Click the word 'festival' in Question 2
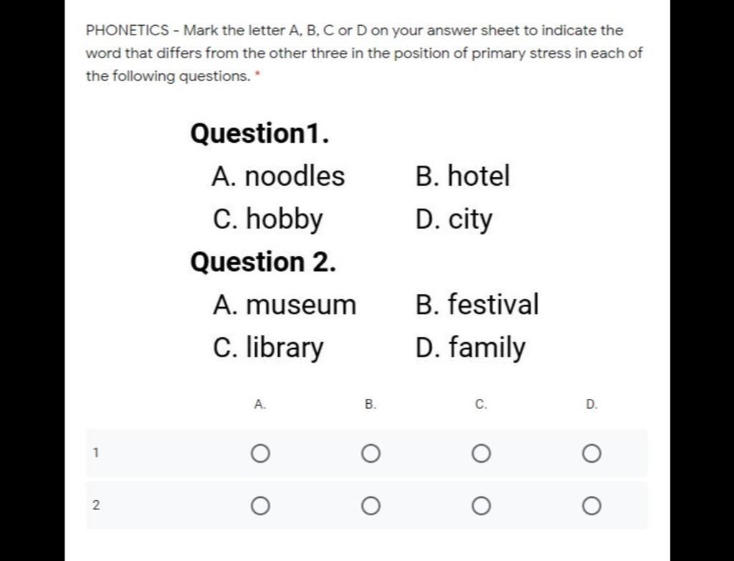 click(493, 303)
